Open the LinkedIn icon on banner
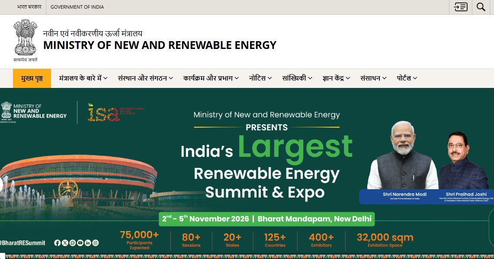The image size is (494, 259). coord(88,243)
